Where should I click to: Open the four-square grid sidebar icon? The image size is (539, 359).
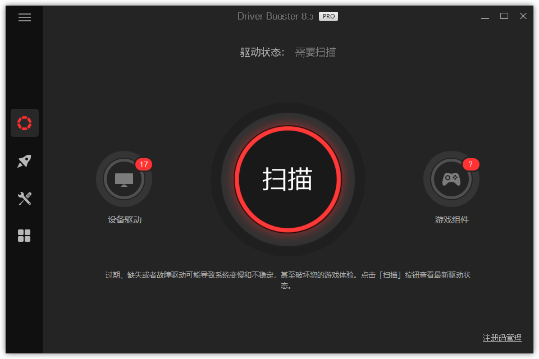click(24, 236)
